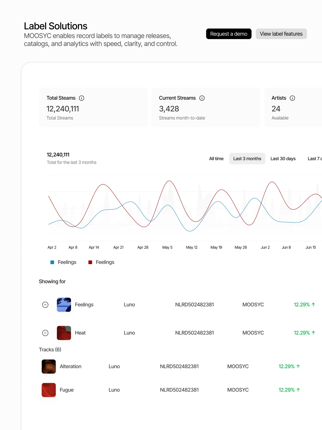Click MOOSYC label in Heat row
Screen dimensions: 322x430
coord(253,333)
